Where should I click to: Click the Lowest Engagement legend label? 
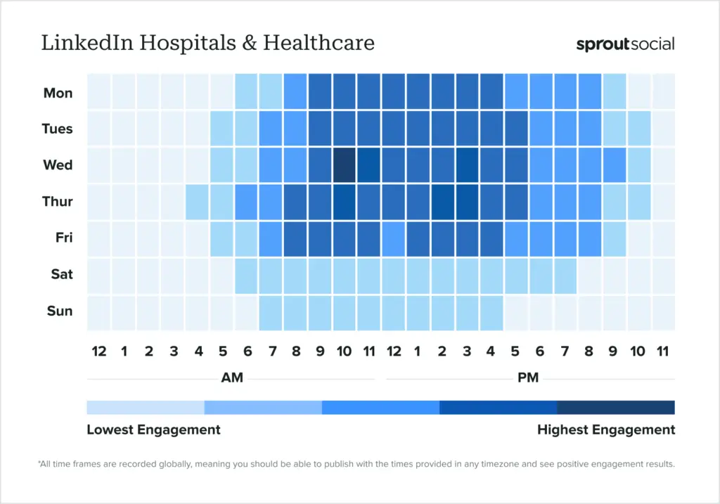coord(153,429)
